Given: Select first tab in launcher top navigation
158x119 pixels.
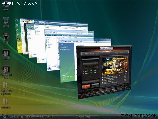Looking at the screenshot, I should 87,54.
